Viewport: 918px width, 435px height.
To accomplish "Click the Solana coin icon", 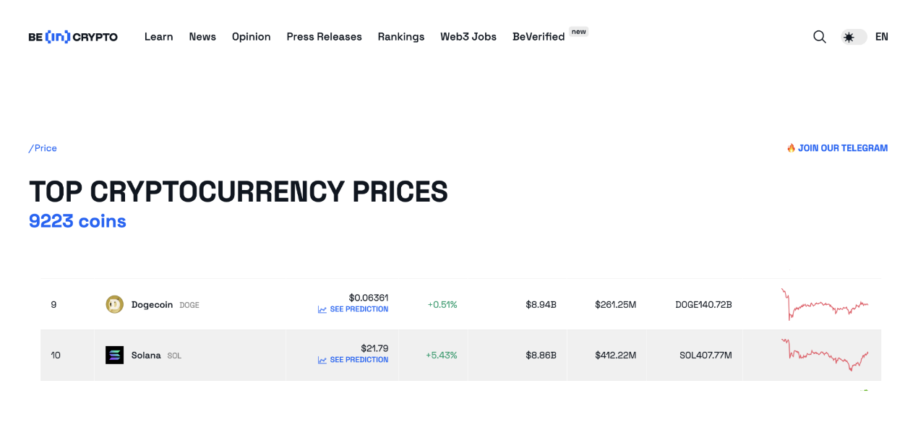I will click(x=114, y=356).
